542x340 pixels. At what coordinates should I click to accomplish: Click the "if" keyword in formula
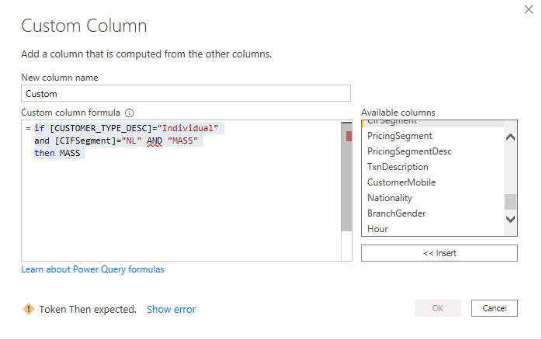pos(40,128)
